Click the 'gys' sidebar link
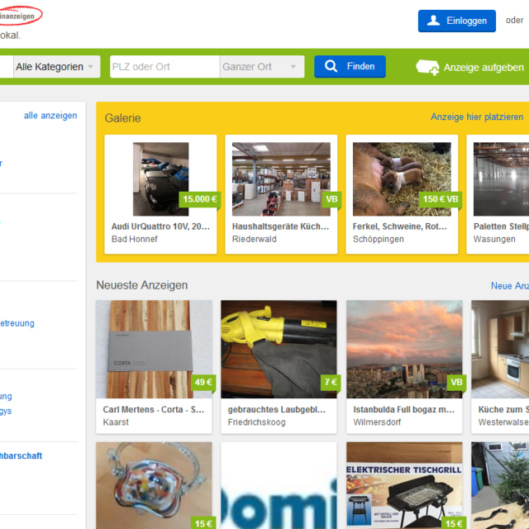 [x=6, y=411]
